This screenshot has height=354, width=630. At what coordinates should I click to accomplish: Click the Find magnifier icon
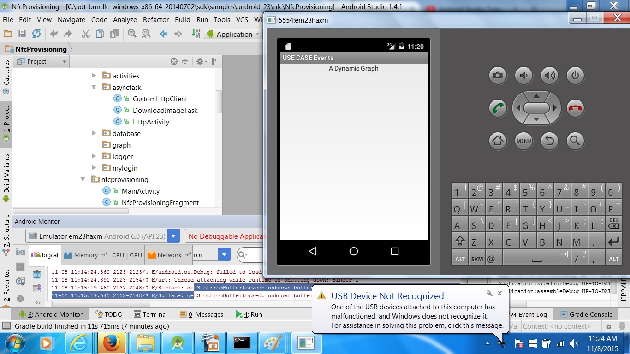pos(132,34)
